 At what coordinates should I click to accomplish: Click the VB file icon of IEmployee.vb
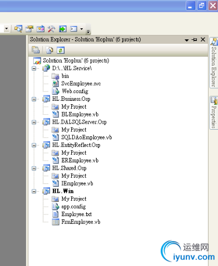56,183
